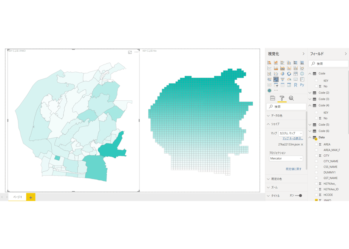Select the waterfall chart visual
This screenshot has width=349, height=249.
pos(269,74)
